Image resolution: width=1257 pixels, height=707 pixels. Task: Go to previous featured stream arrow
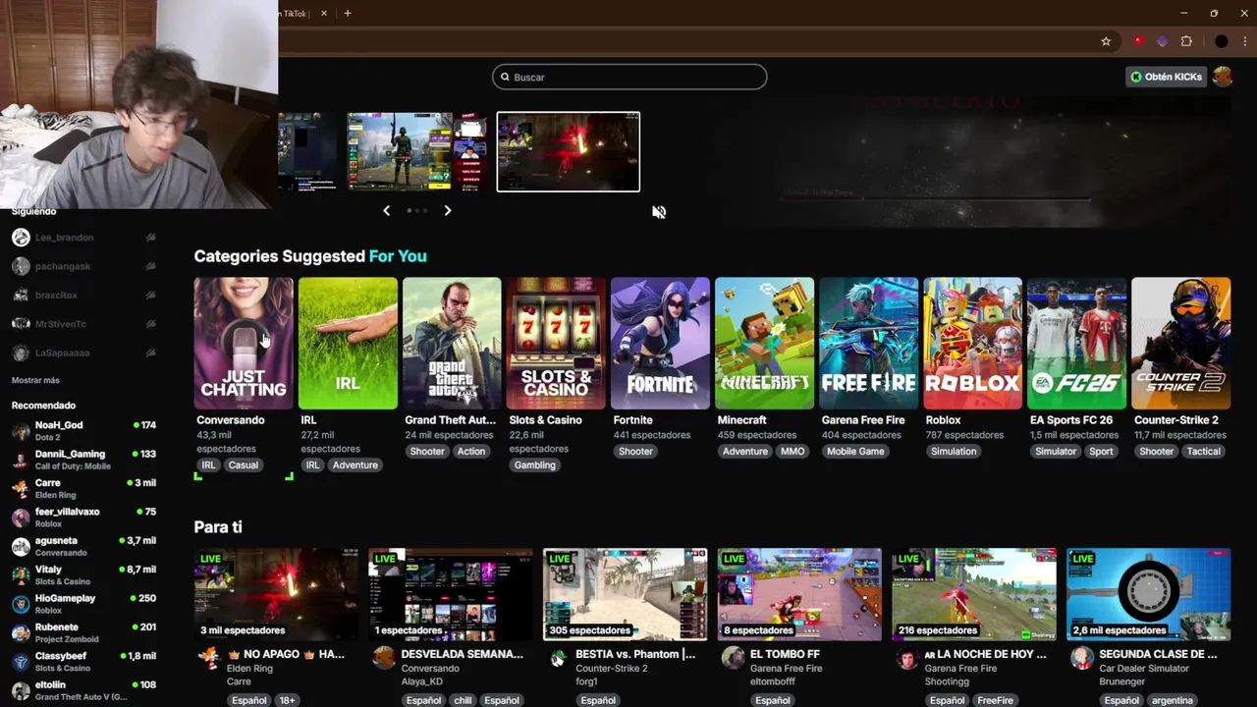(x=386, y=210)
